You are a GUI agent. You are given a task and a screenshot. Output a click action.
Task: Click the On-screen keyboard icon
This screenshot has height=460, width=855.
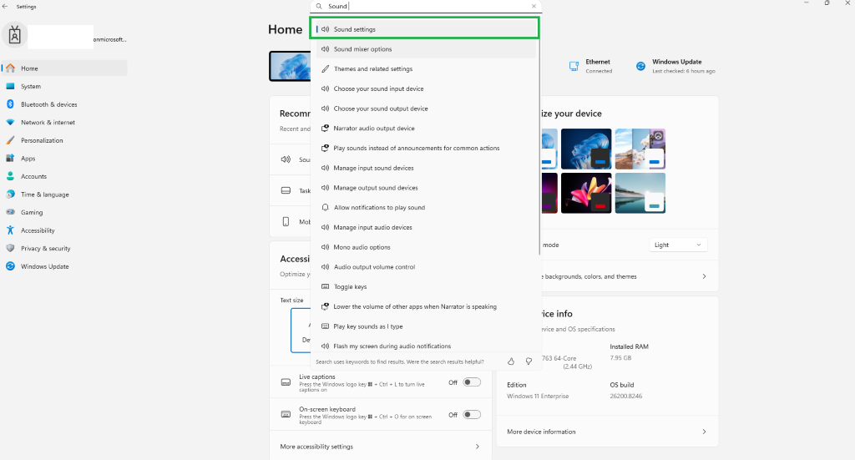click(x=286, y=414)
